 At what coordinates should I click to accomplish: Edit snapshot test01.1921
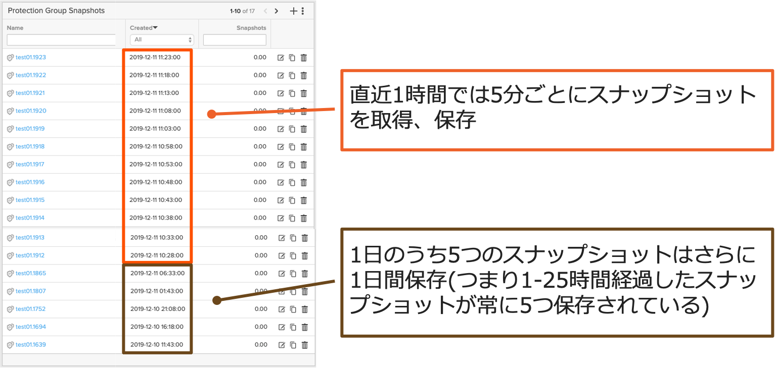281,93
